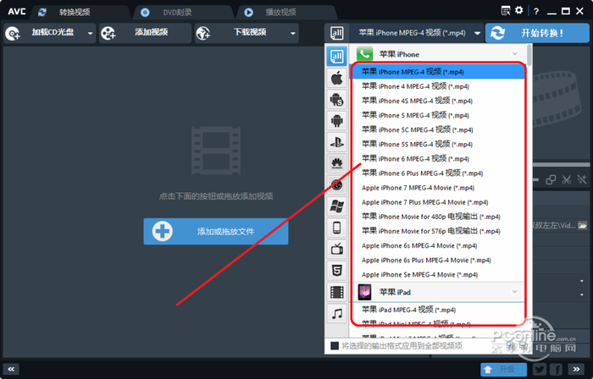This screenshot has width=593, height=379.
Task: Select 苹果 iPhone 4 MPEG-4 format
Action: click(x=437, y=86)
